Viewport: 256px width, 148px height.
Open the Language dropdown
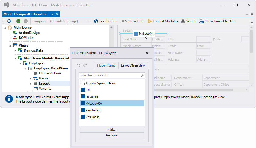[x=89, y=21]
